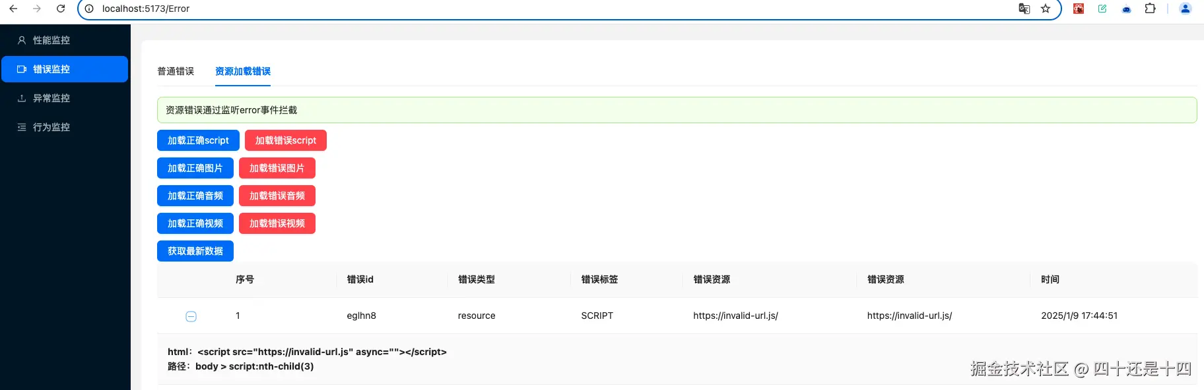Screen dimensions: 1204x390
Task: Click the user icon beside 性能监控
Action: (22, 40)
